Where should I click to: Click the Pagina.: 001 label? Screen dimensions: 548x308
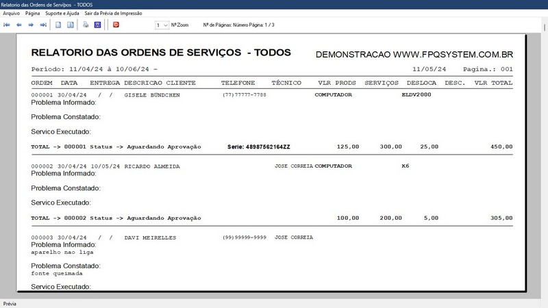(x=488, y=69)
